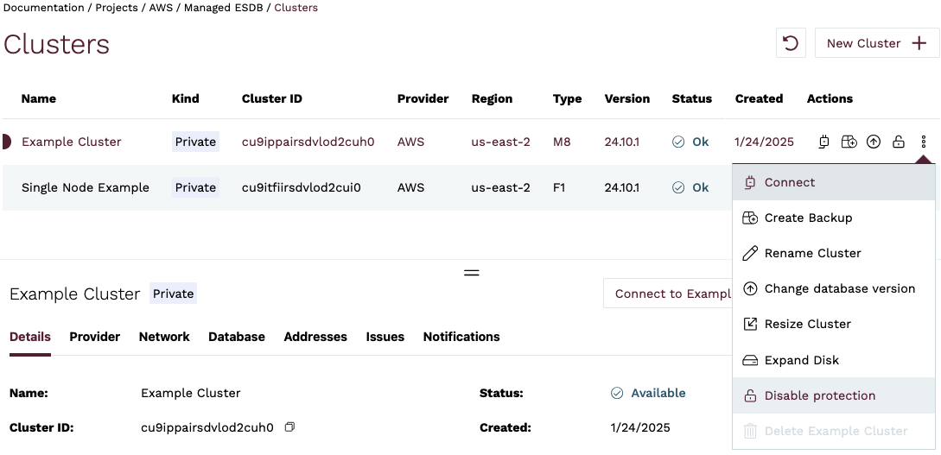Choose Change database version menu entry
Viewport: 941px width, 455px height.
[839, 288]
